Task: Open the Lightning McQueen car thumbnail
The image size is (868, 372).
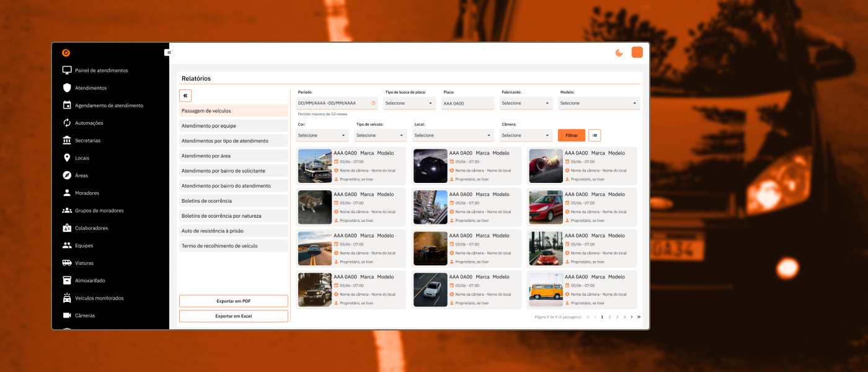Action: (546, 166)
